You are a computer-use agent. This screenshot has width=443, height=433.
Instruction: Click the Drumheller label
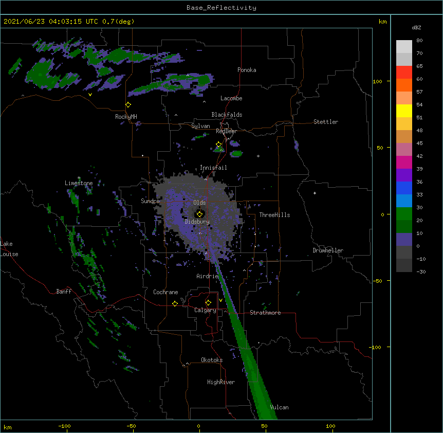click(x=328, y=250)
